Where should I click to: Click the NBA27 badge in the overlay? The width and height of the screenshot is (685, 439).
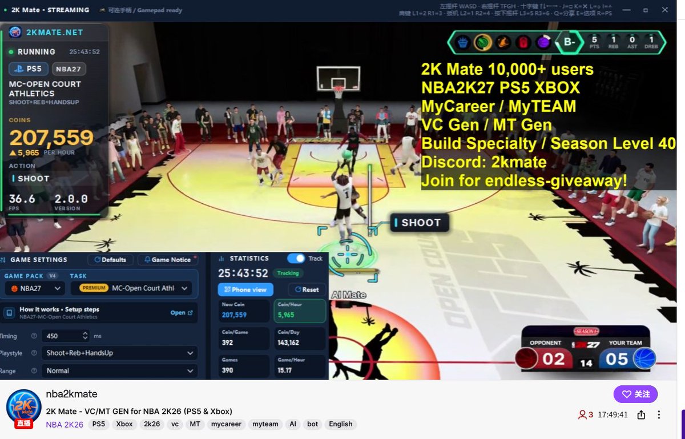(x=69, y=69)
